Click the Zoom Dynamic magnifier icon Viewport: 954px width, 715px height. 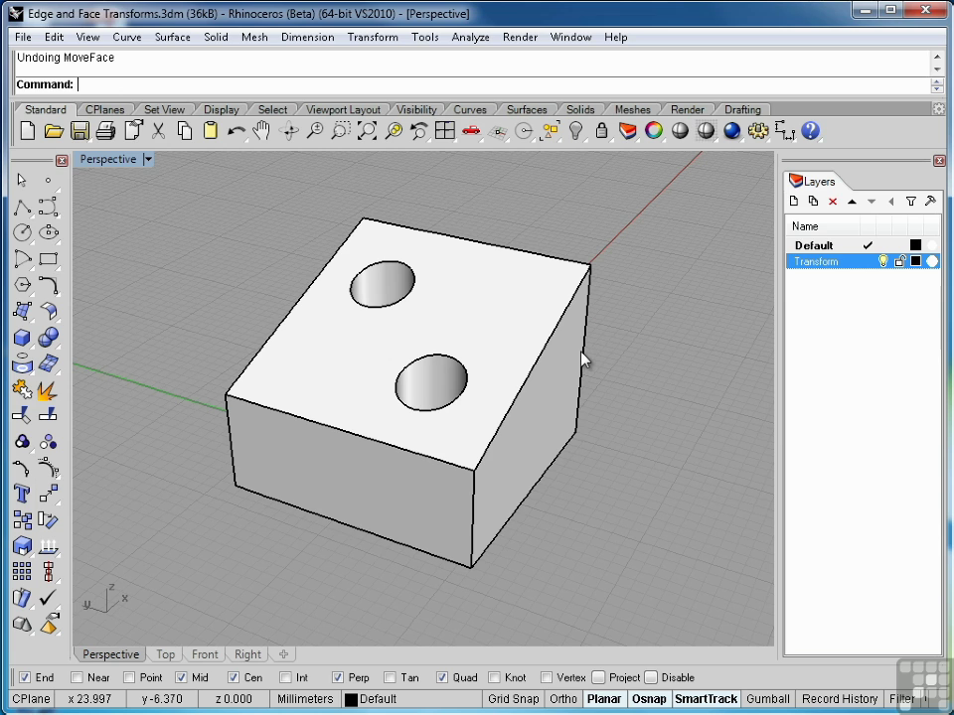click(x=315, y=131)
